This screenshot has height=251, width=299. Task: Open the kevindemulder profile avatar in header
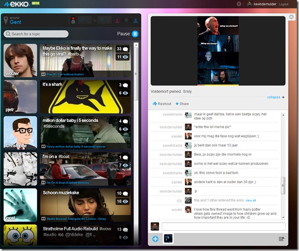click(250, 4)
